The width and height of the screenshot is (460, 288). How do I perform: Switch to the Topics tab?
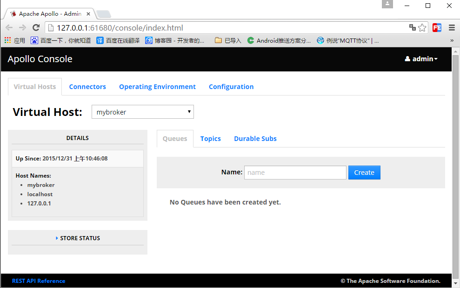(x=210, y=139)
